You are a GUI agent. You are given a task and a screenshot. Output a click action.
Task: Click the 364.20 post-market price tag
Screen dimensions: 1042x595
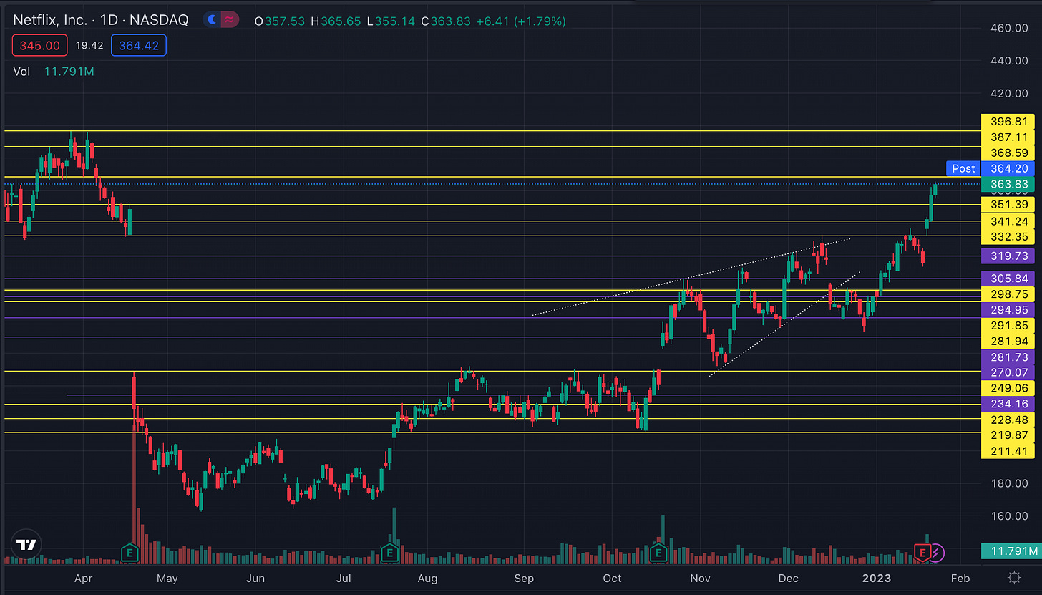click(1009, 168)
